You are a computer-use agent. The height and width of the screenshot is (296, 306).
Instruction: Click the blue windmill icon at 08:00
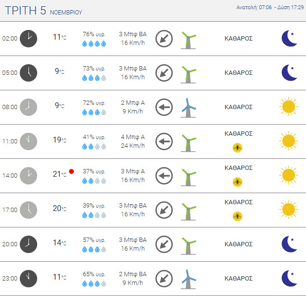point(188,108)
